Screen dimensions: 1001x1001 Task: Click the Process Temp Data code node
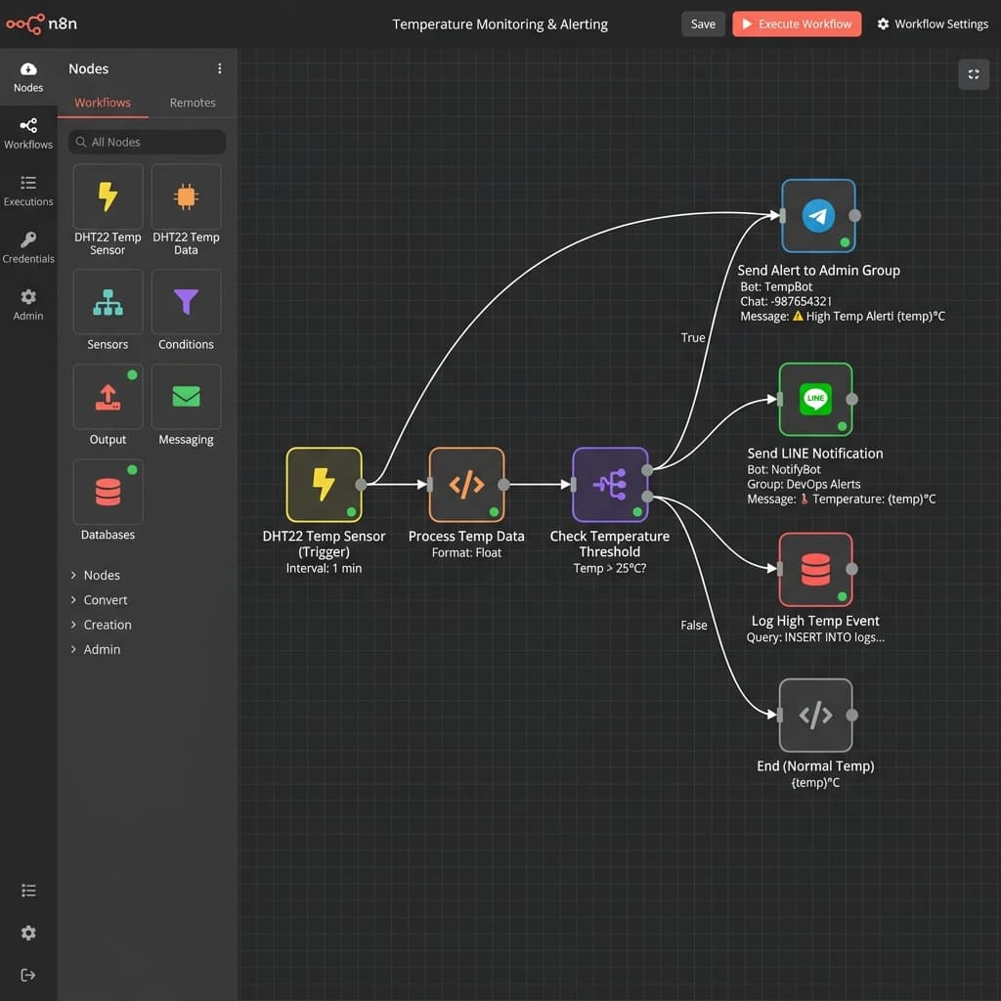click(x=466, y=484)
